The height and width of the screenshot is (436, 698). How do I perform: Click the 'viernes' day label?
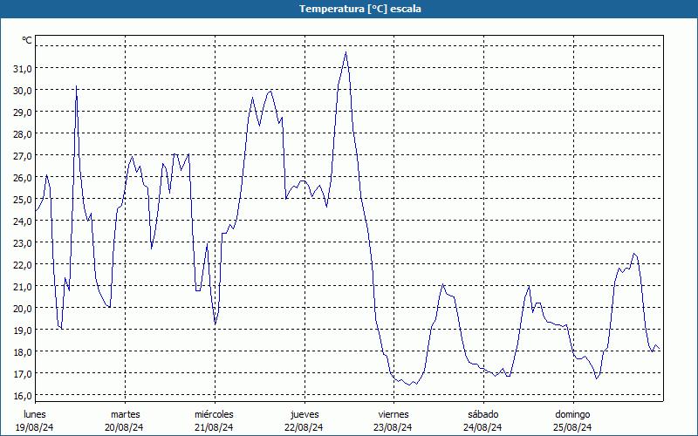click(x=393, y=414)
